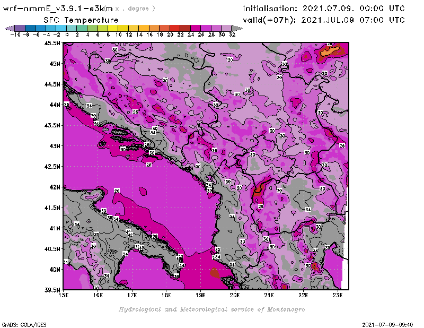Click the '19E' longitude label
Screen dimensions: 424x328
pos(201,295)
